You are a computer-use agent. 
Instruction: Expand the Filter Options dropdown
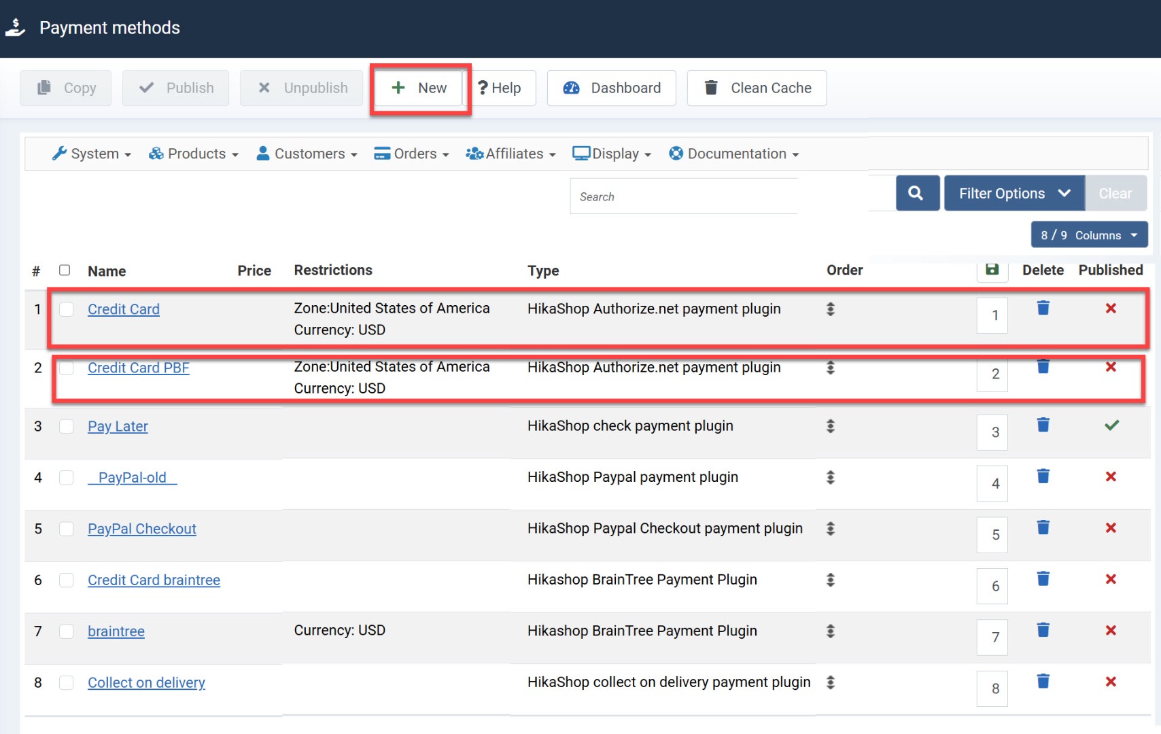(x=1013, y=194)
